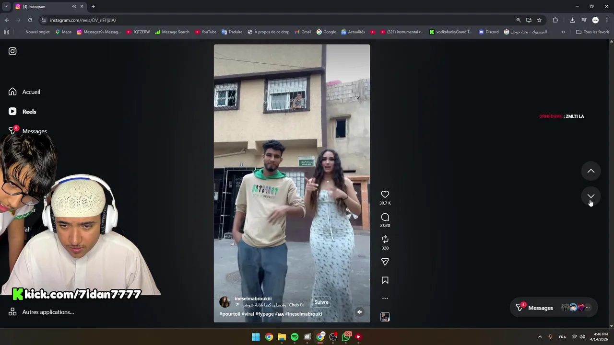Open Chrome downloads icon
This screenshot has height=345, width=614.
point(572,20)
